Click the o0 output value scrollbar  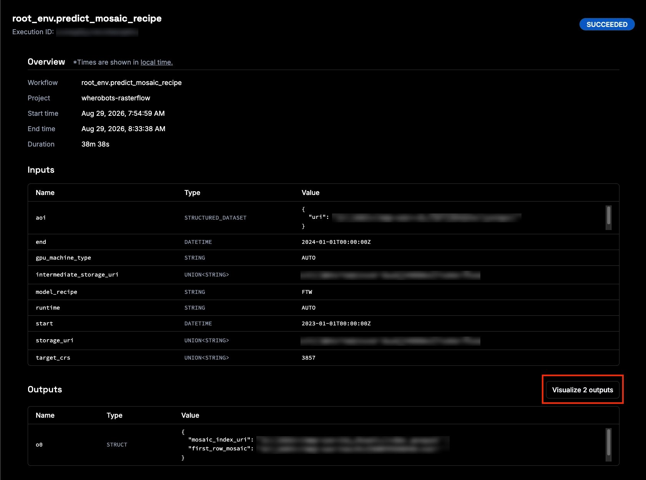click(608, 444)
